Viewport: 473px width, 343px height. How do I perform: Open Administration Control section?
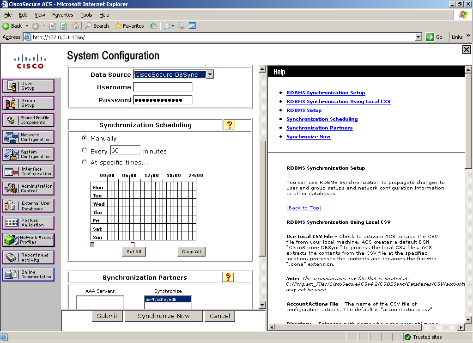(28, 189)
